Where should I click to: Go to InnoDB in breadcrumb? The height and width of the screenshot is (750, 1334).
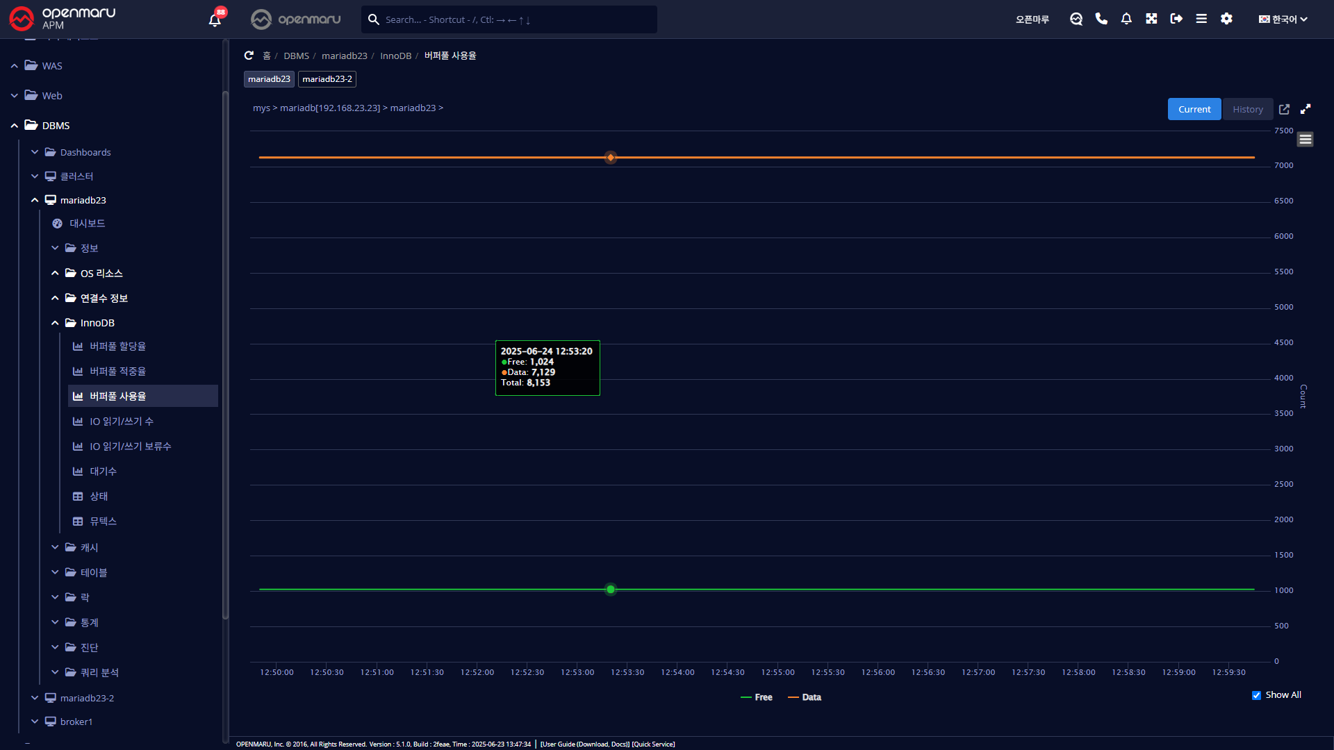[395, 56]
